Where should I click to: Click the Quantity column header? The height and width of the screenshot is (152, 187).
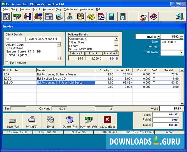coord(105,70)
